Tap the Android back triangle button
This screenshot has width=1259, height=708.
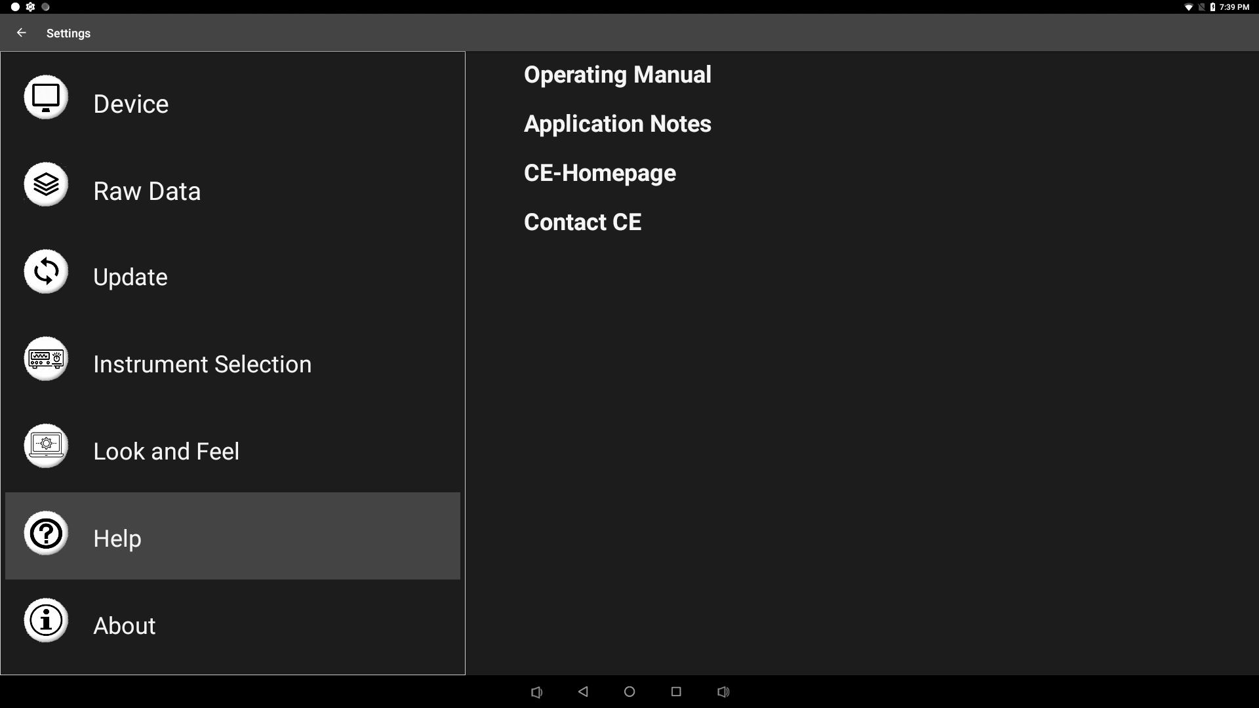click(x=583, y=692)
